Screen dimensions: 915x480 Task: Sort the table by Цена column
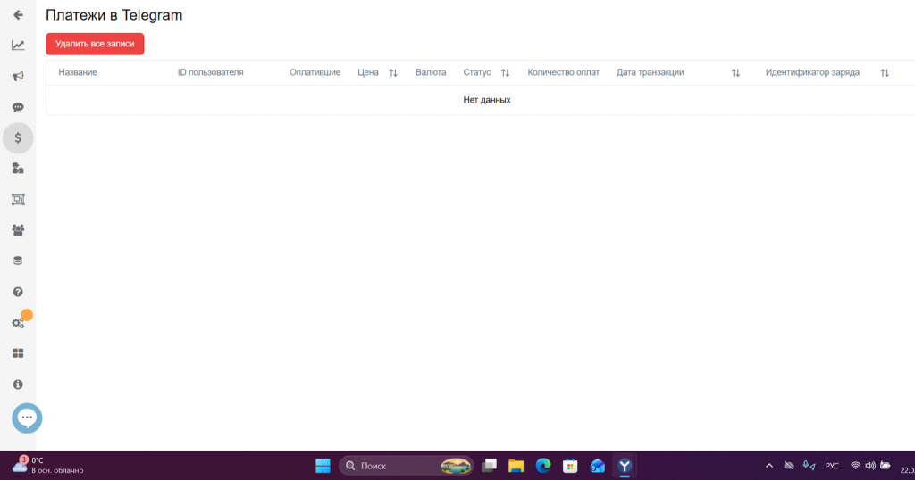coord(393,73)
